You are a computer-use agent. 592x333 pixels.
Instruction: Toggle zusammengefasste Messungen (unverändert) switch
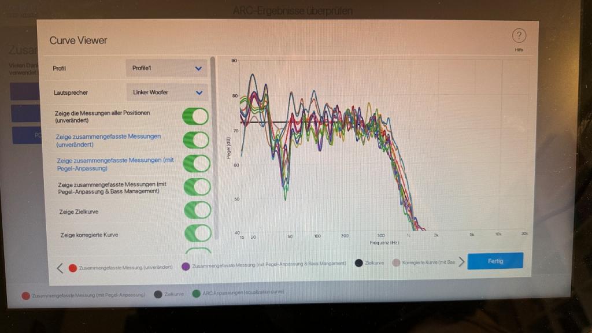click(x=195, y=140)
